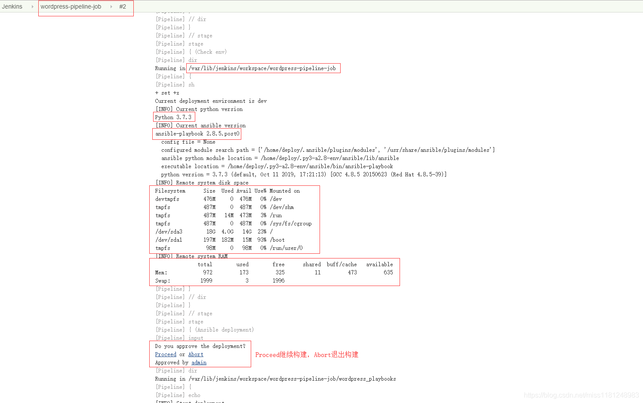The width and height of the screenshot is (643, 403).
Task: Click 'configured module search path' line
Action: coord(328,150)
